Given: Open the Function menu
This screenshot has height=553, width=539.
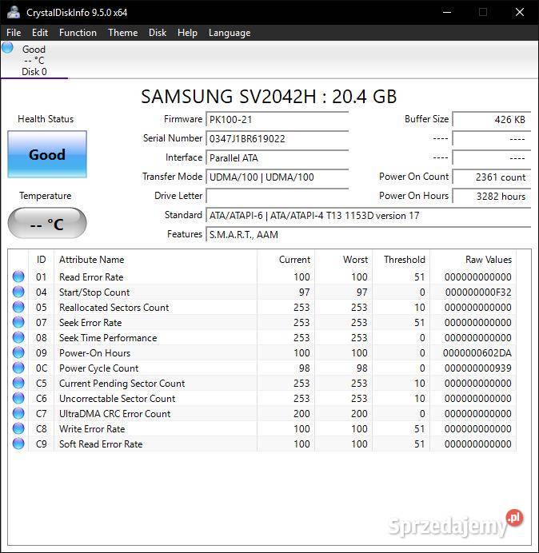Looking at the screenshot, I should [x=78, y=33].
